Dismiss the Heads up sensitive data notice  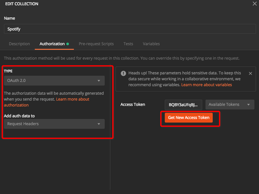tap(250, 73)
